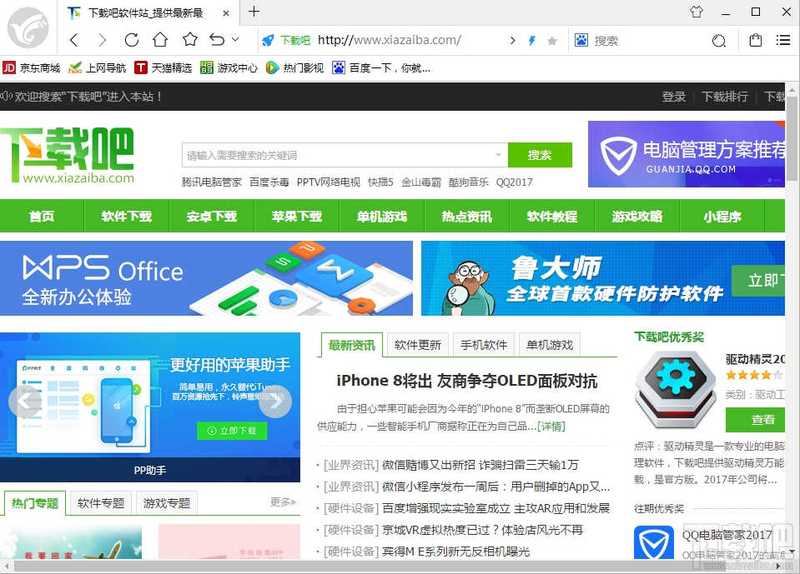Expand the site search suggestion dropdown arrow

pyautogui.click(x=499, y=155)
